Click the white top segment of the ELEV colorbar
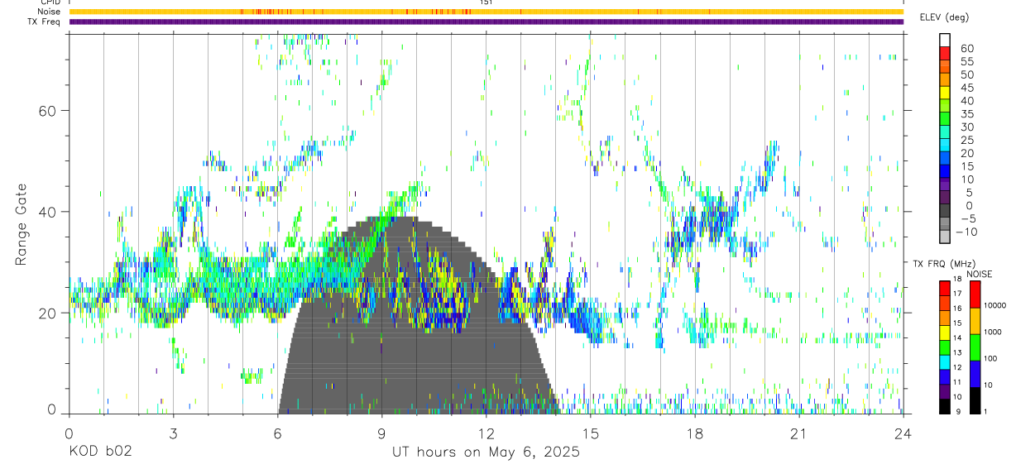Image resolution: width=1016 pixels, height=469 pixels. (x=945, y=41)
